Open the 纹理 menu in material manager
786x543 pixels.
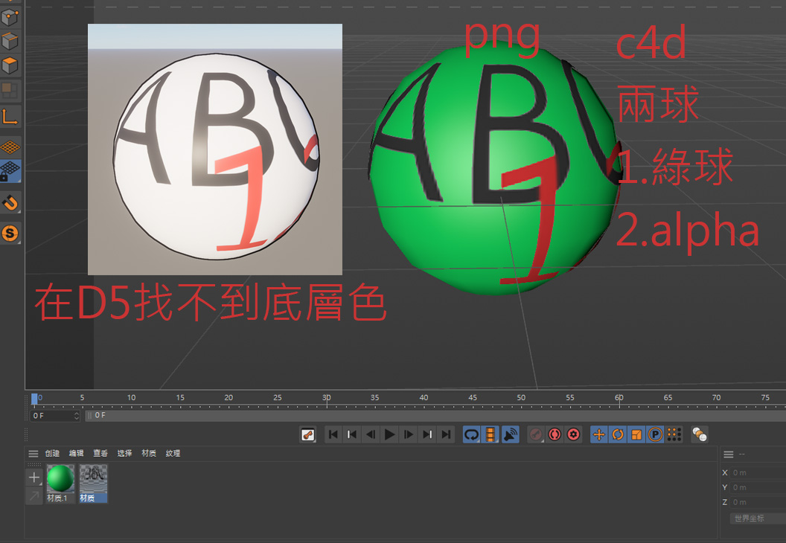pos(173,454)
